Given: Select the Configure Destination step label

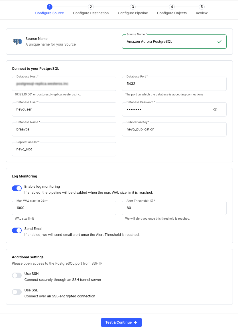Looking at the screenshot, I should coord(91,13).
